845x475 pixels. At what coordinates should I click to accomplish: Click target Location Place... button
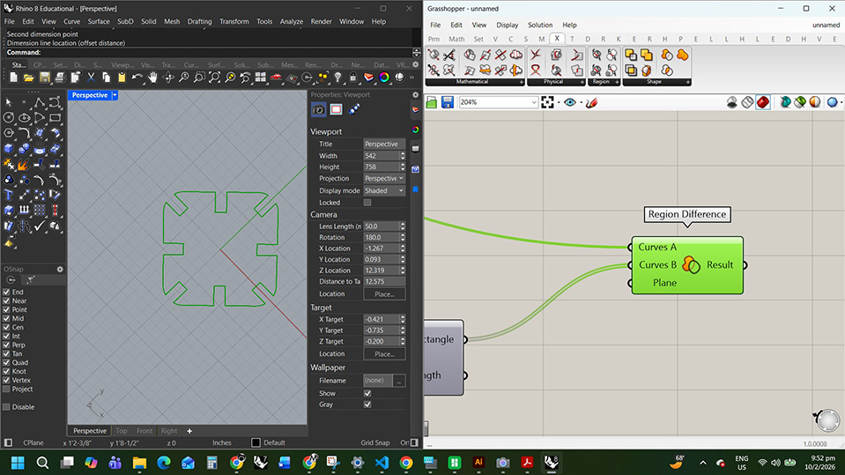tap(384, 354)
